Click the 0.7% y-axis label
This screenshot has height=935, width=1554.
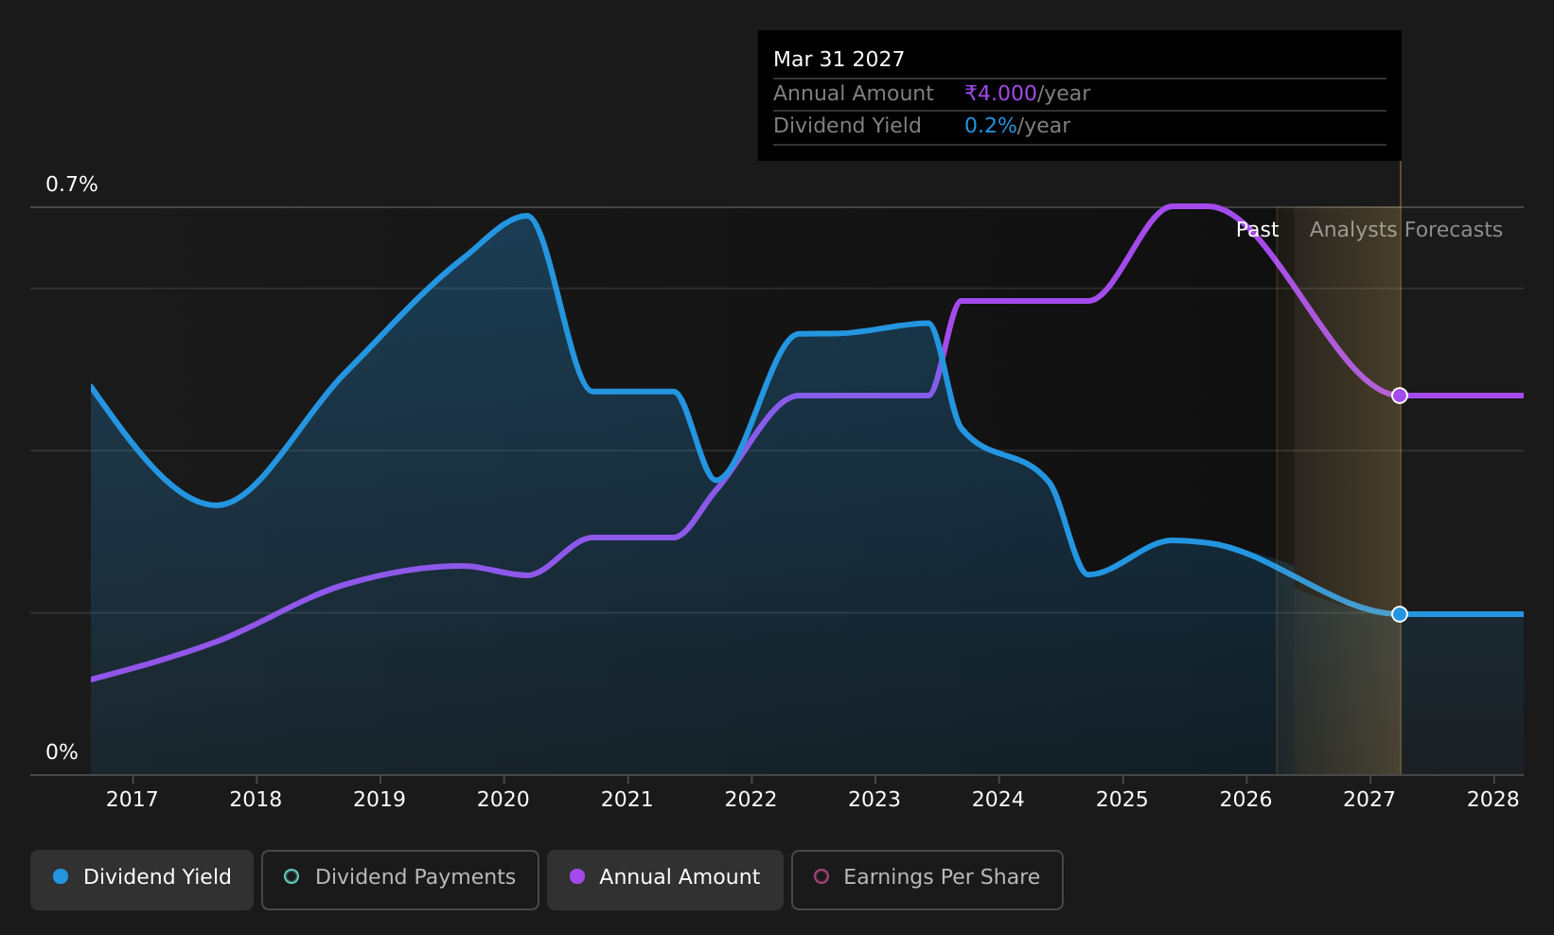pyautogui.click(x=72, y=185)
